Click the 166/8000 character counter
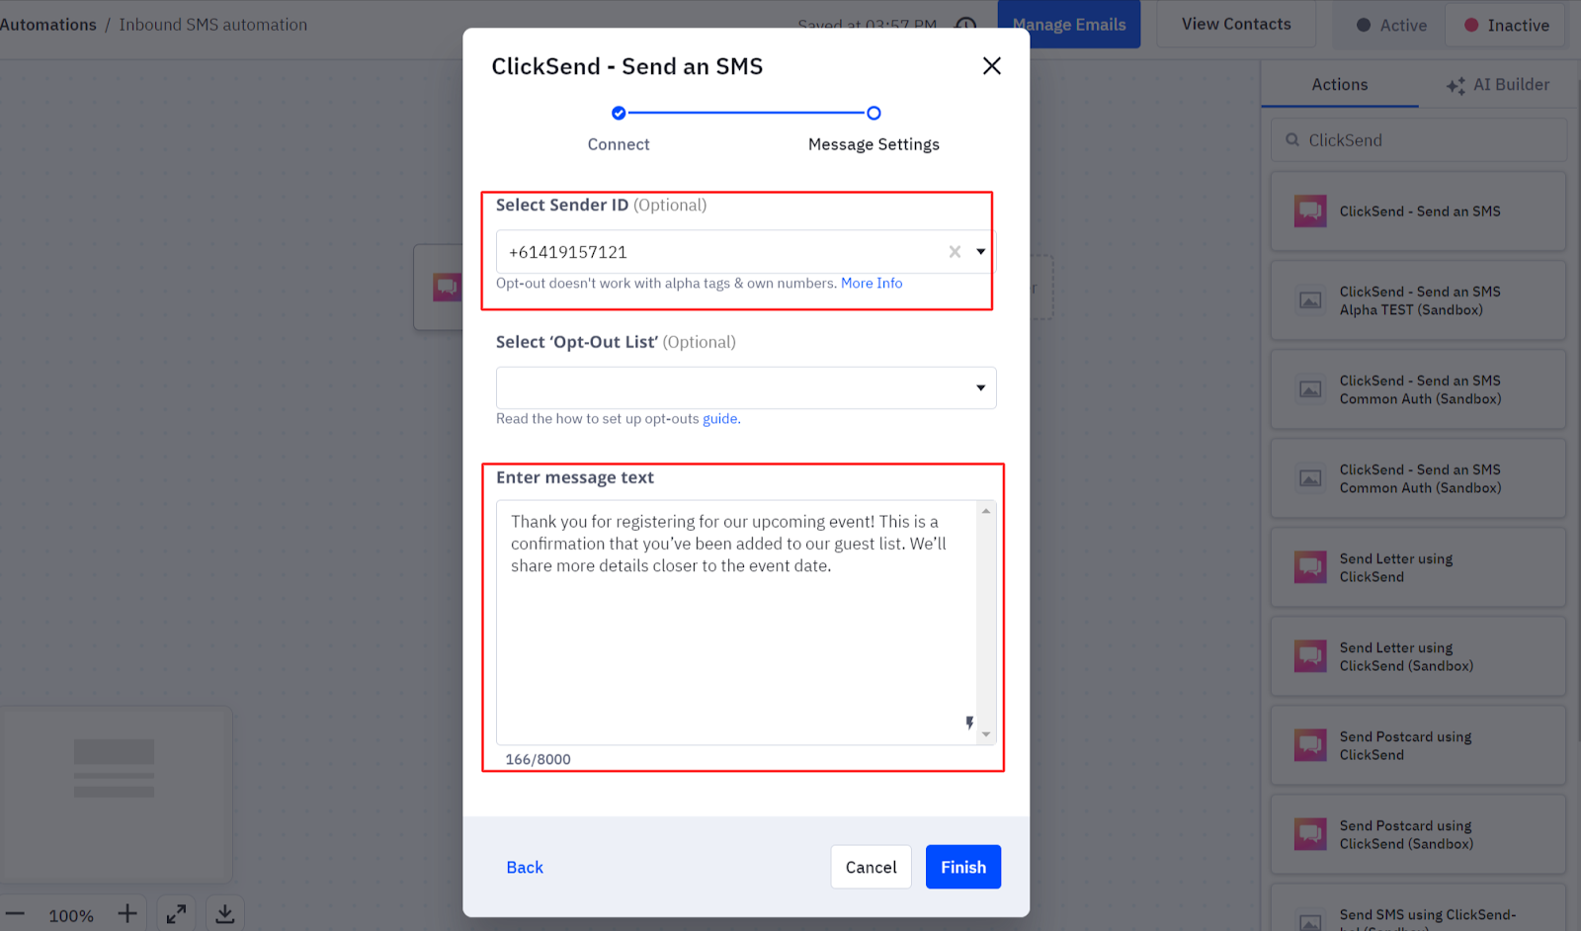1581x931 pixels. pyautogui.click(x=539, y=759)
